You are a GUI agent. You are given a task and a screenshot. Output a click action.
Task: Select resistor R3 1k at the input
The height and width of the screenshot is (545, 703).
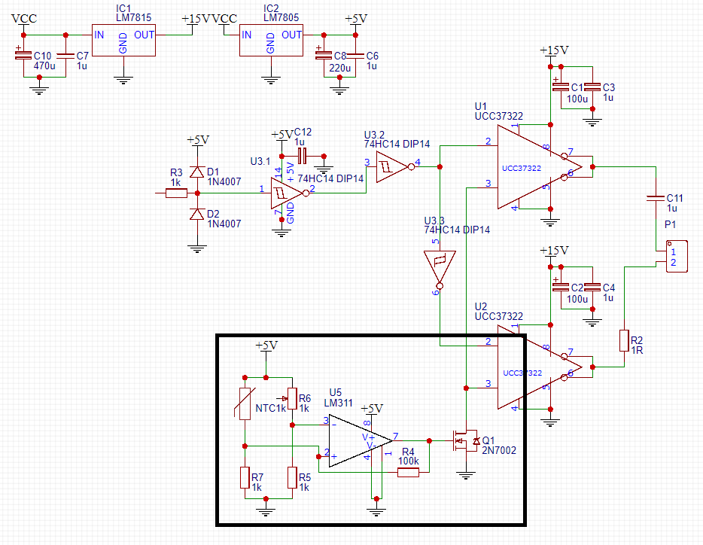pos(175,193)
